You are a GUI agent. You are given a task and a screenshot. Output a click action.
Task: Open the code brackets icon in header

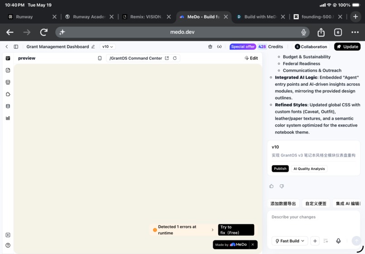(x=219, y=47)
